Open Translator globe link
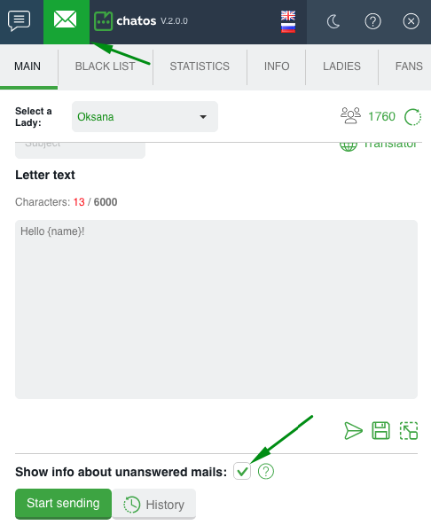 tap(379, 145)
